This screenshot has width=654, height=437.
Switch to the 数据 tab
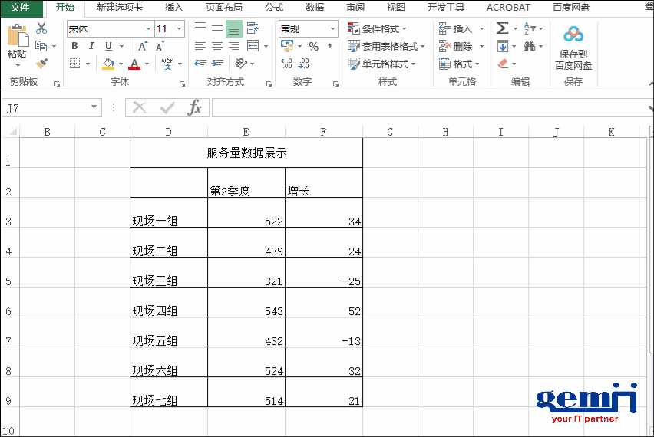click(315, 8)
